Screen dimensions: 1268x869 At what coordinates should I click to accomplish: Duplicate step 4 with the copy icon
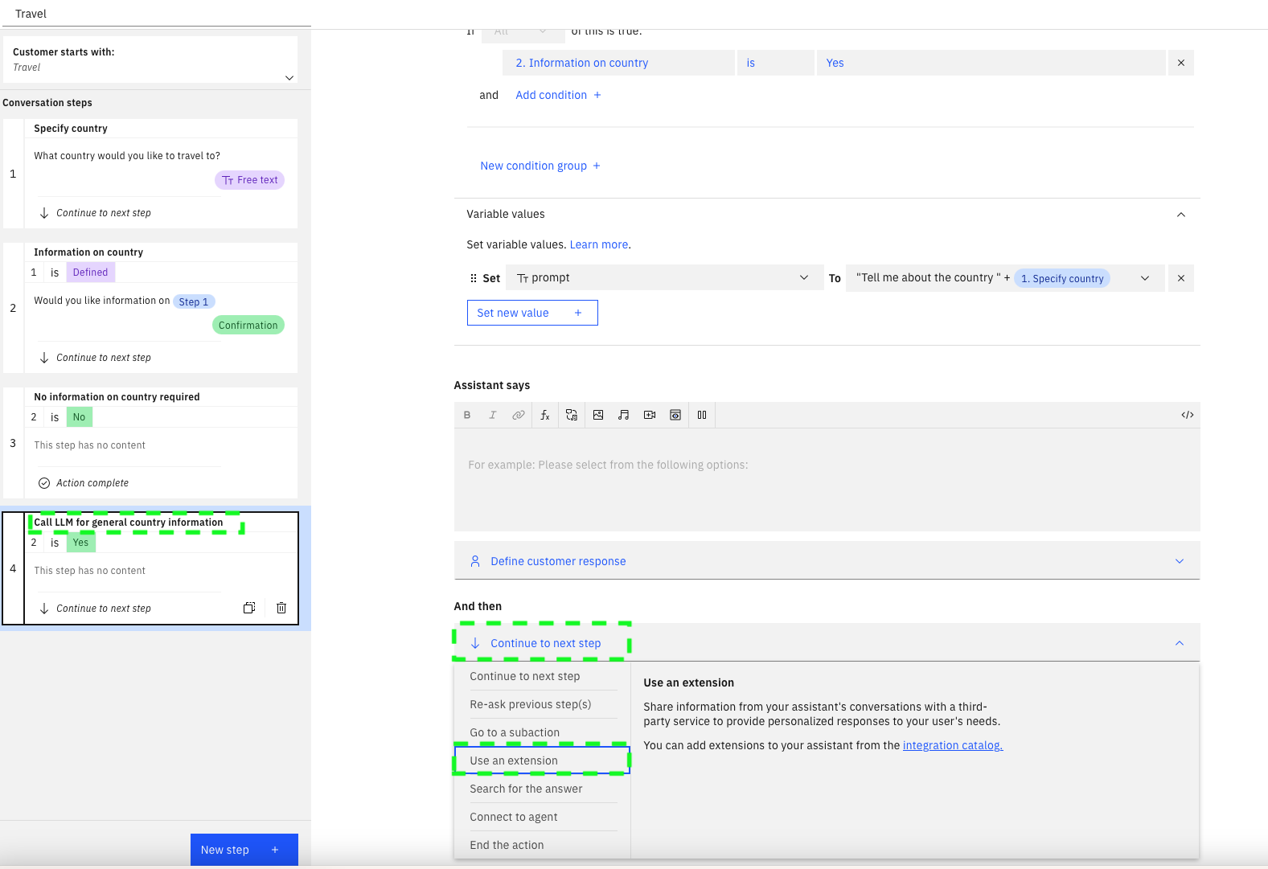[249, 608]
